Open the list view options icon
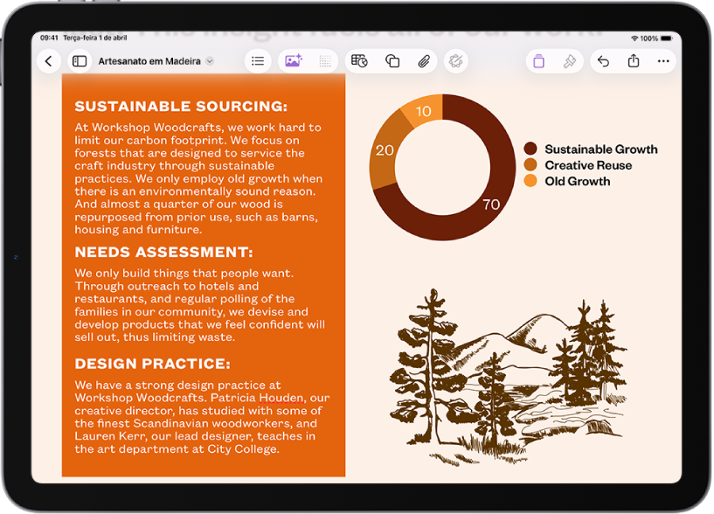This screenshot has width=714, height=514. [258, 61]
